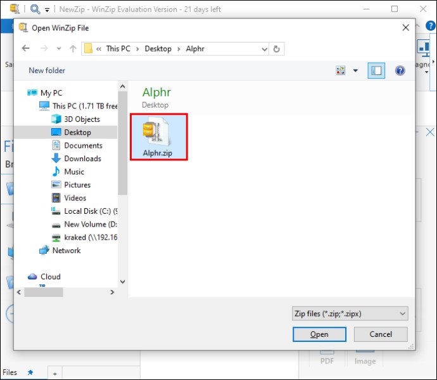Viewport: 437px width, 380px height.
Task: Open Pictures folder in tree
Action: [x=77, y=185]
